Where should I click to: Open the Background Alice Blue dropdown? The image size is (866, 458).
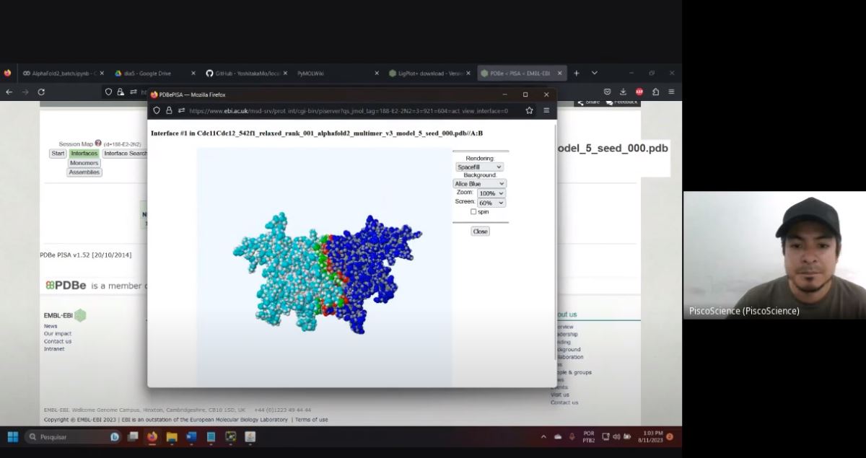(480, 184)
